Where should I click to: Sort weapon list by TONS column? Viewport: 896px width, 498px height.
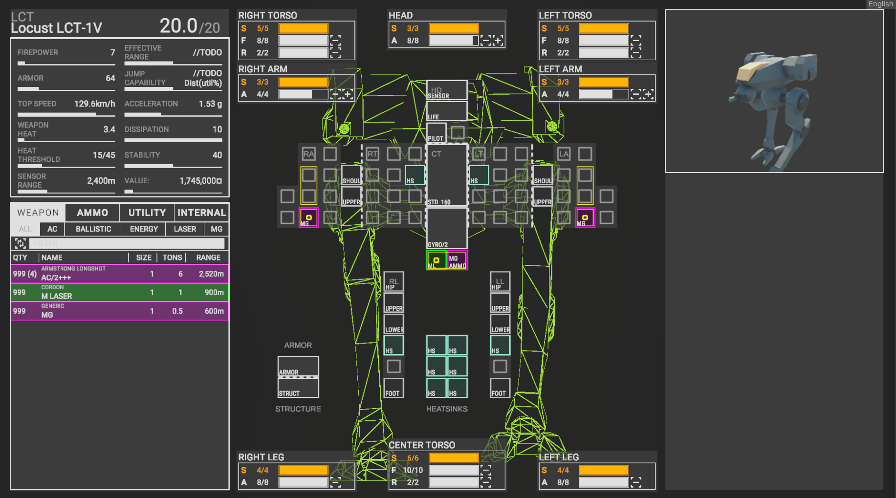172,258
